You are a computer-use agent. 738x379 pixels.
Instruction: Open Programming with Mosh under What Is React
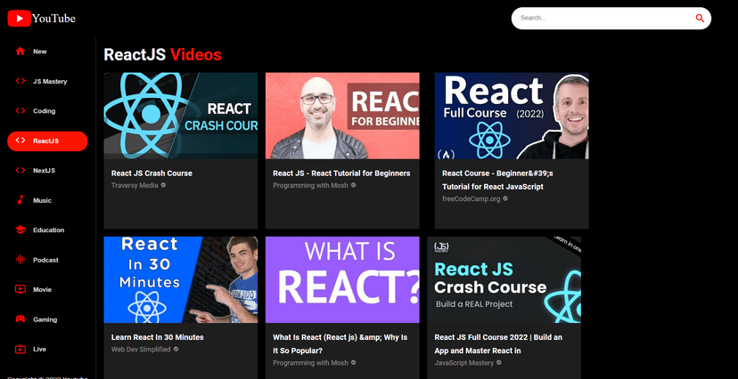(311, 363)
